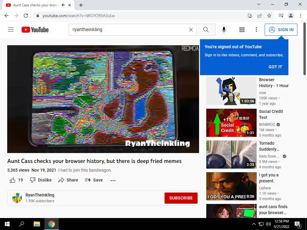This screenshot has height=230, width=307.
Task: Click the BENBROS channel name
Action: (267, 125)
